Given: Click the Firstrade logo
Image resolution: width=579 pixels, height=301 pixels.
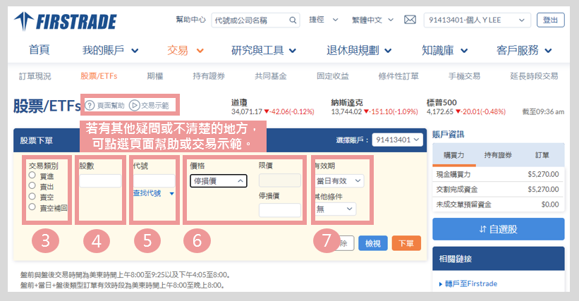Looking at the screenshot, I should pos(66,21).
